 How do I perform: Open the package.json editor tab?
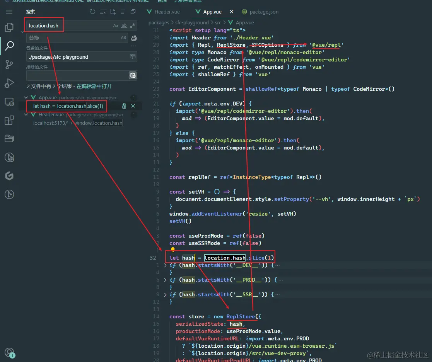click(x=260, y=12)
